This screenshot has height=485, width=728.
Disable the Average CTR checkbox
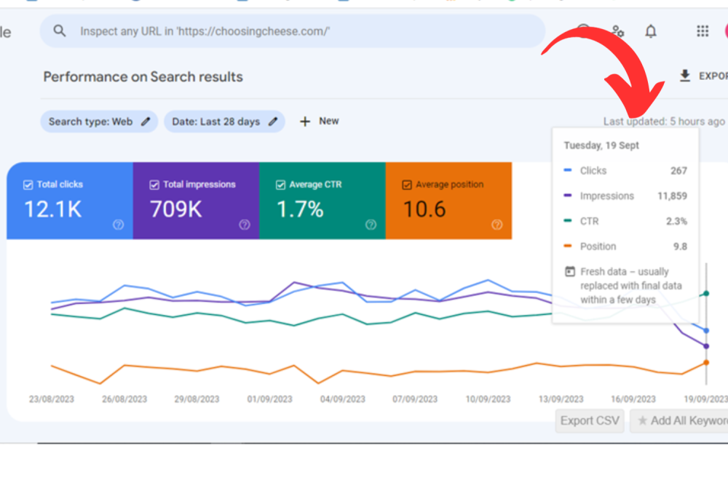click(280, 185)
